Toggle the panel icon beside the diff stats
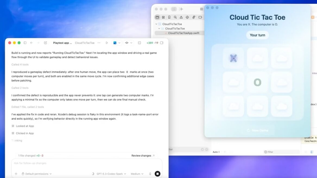Viewport: 317px width, 178px height. (x=162, y=43)
